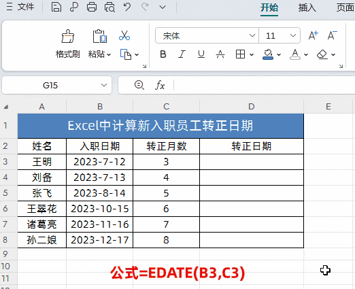Apply the font color A
Image resolution: width=355 pixels, height=289 pixels.
coord(295,54)
